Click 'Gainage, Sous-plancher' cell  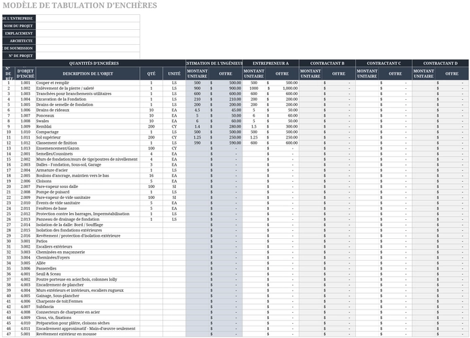point(88,296)
